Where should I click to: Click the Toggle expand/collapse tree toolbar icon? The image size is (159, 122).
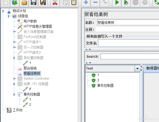coord(104,3)
